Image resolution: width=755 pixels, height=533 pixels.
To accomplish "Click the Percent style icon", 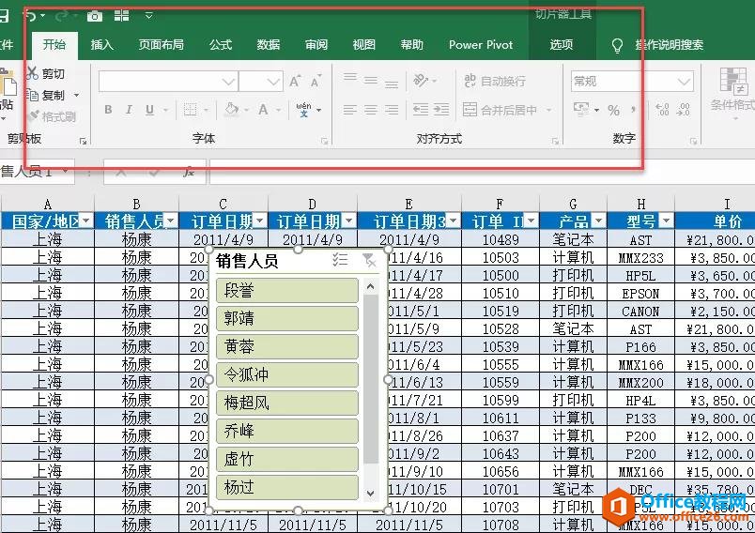I will pyautogui.click(x=613, y=111).
